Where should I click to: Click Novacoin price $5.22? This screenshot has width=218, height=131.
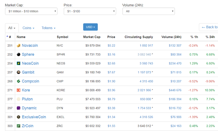pyautogui.click(x=111, y=45)
